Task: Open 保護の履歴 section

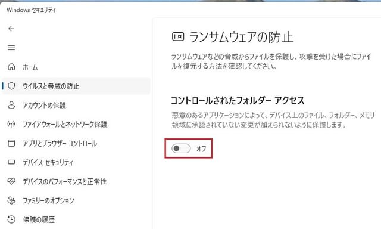Action: pyautogui.click(x=76, y=219)
